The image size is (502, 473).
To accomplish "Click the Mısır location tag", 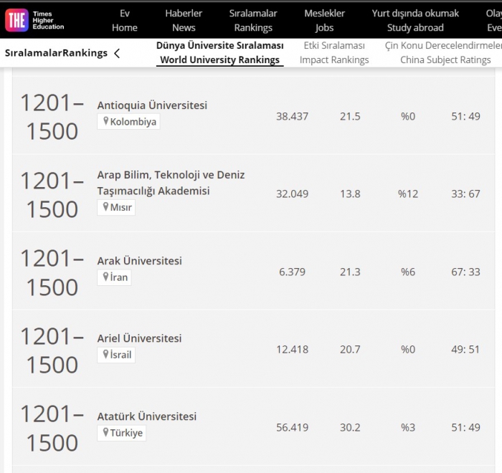I will pyautogui.click(x=116, y=207).
